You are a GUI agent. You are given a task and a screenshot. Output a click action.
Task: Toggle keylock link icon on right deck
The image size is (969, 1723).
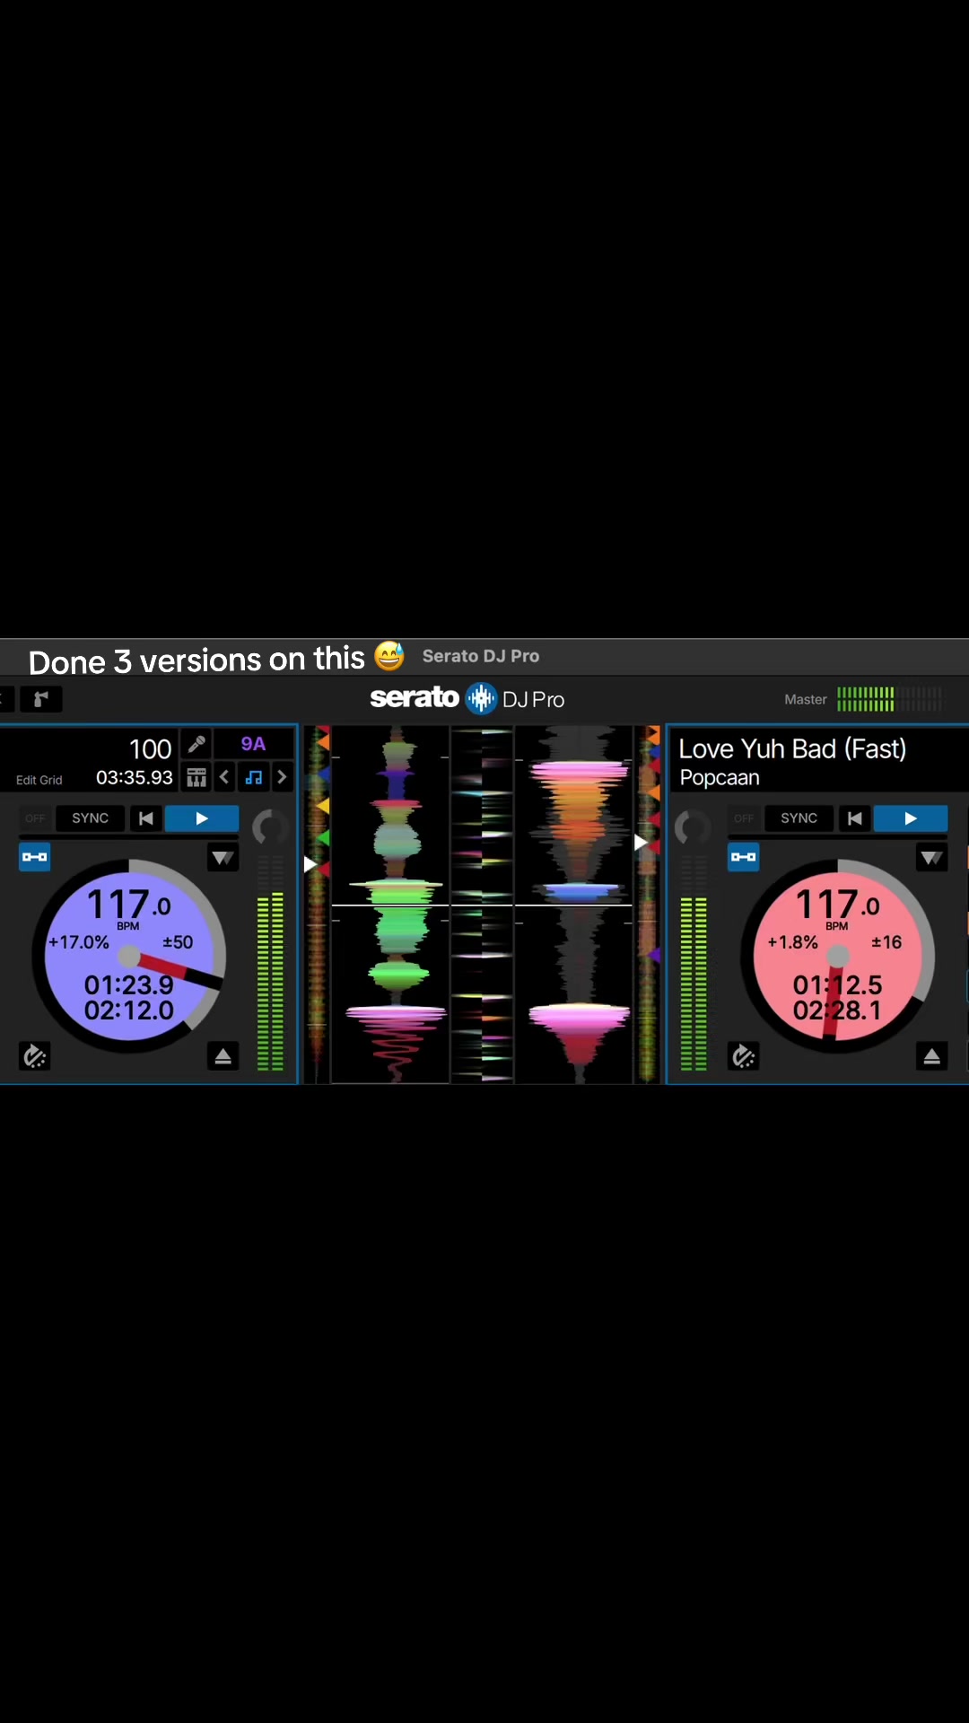coord(744,857)
